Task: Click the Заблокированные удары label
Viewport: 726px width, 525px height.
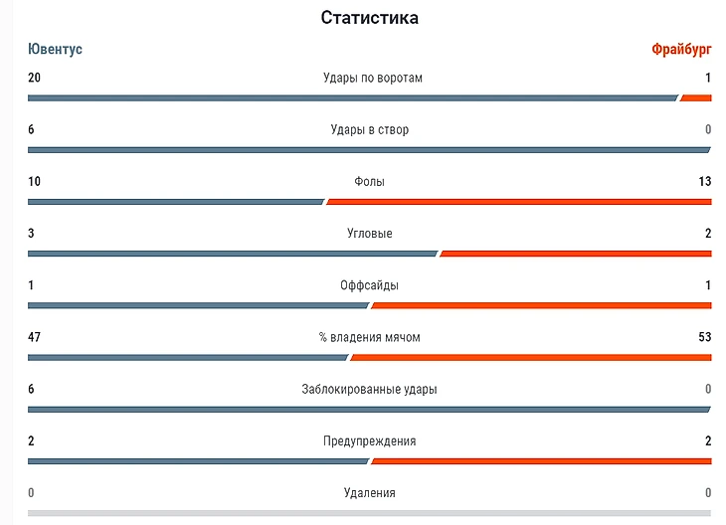Action: pos(370,389)
